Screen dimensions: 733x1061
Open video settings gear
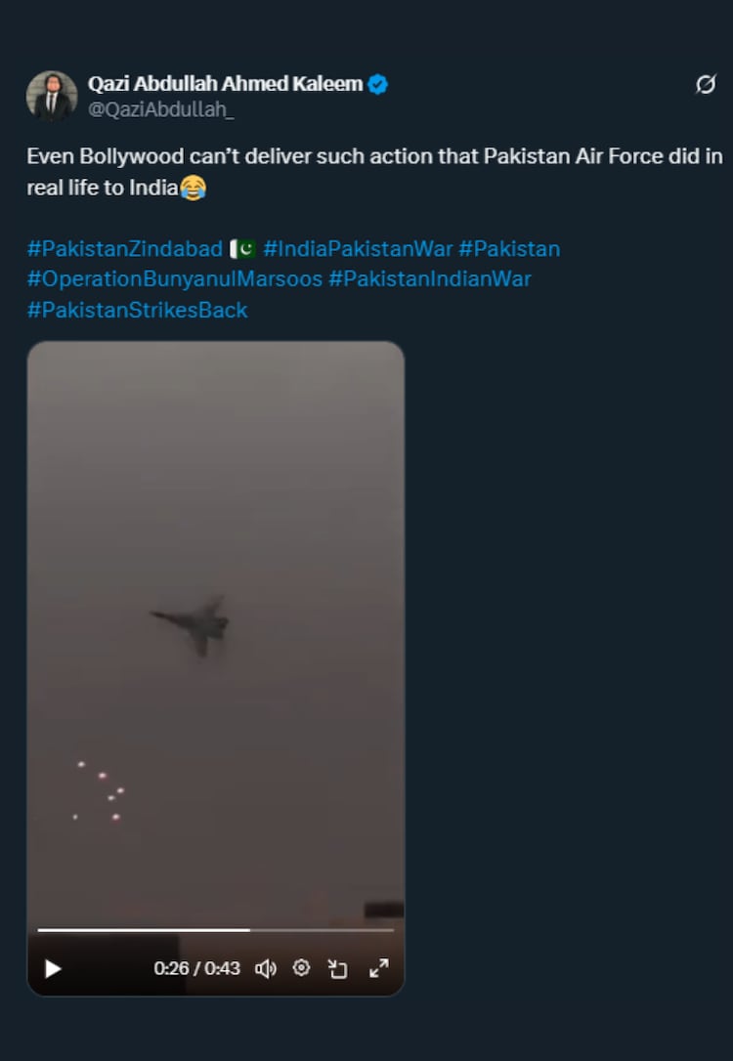(302, 967)
